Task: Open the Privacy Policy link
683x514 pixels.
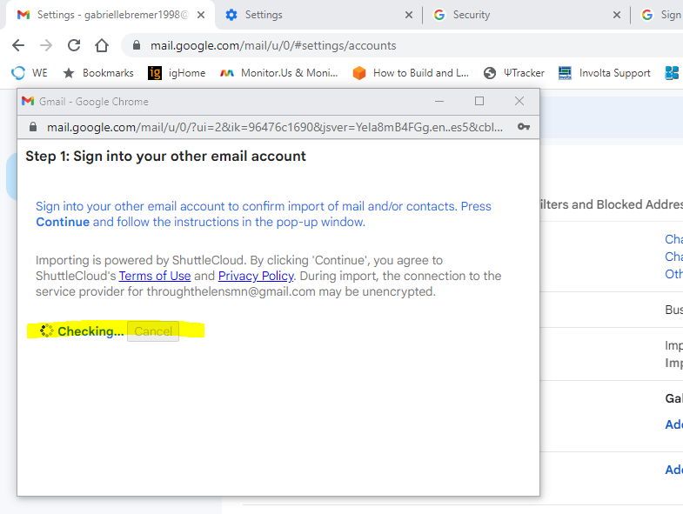Action: point(256,276)
